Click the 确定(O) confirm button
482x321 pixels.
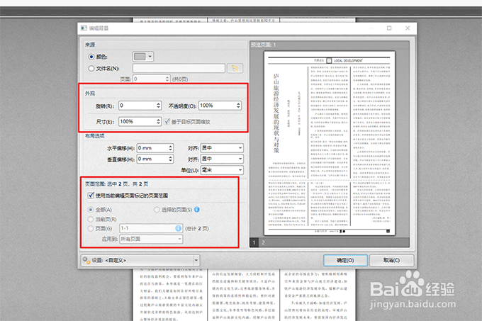(345, 260)
